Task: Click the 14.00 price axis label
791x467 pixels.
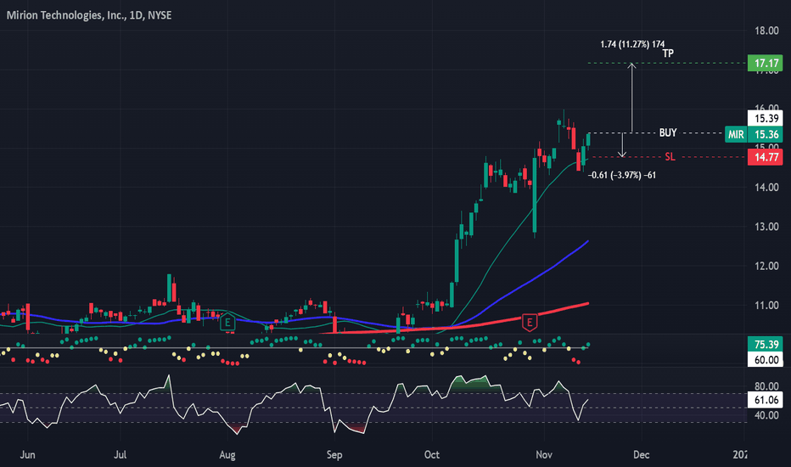Action: 766,188
